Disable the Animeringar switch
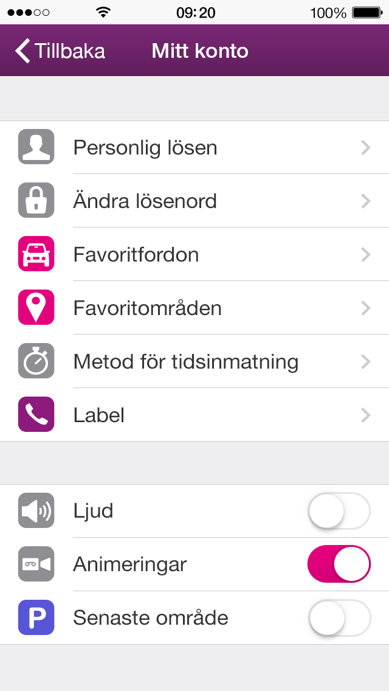Screen dimensions: 389x691 coord(339,564)
